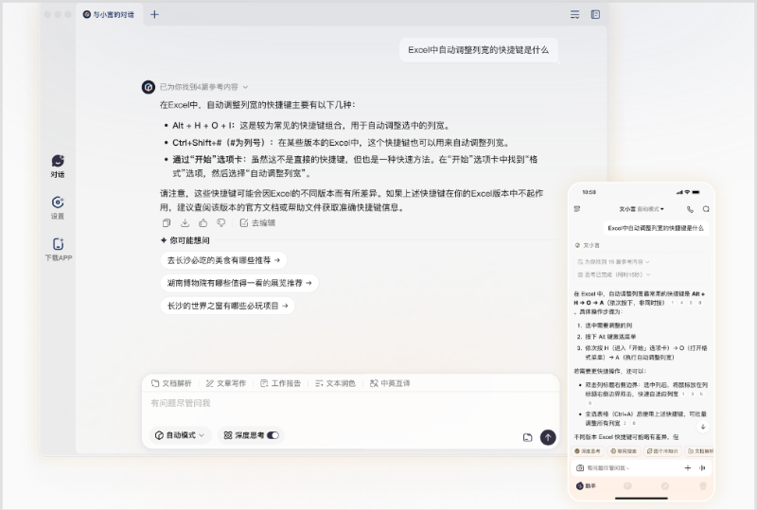Click the file upload icon in the input box

527,436
